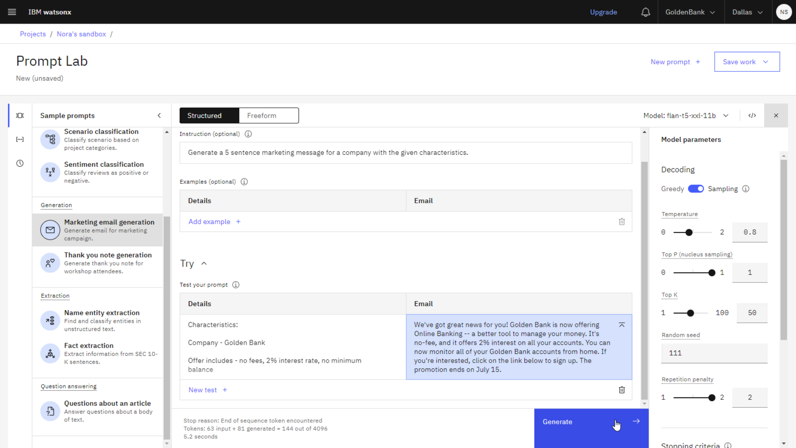796x448 pixels.
Task: Click the delete trash icon in Examples
Action: click(x=621, y=222)
